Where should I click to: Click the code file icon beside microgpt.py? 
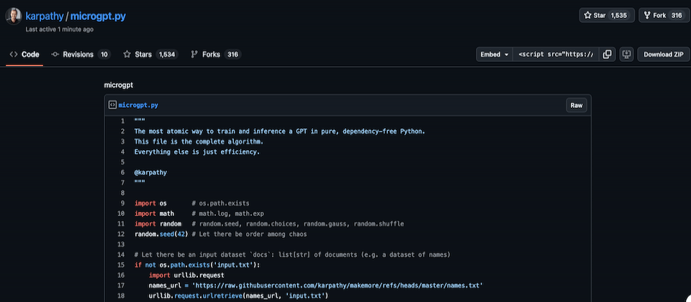(112, 105)
